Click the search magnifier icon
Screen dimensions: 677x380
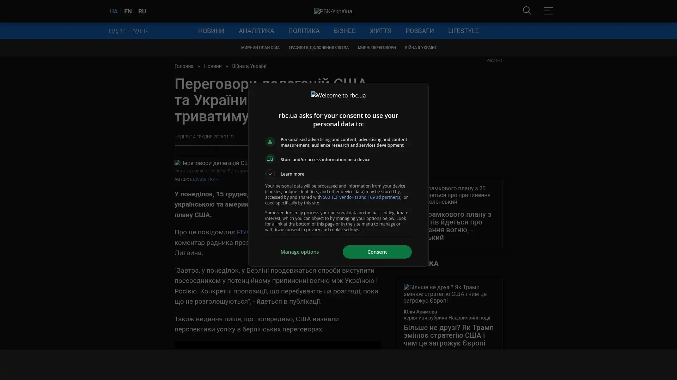point(527,11)
